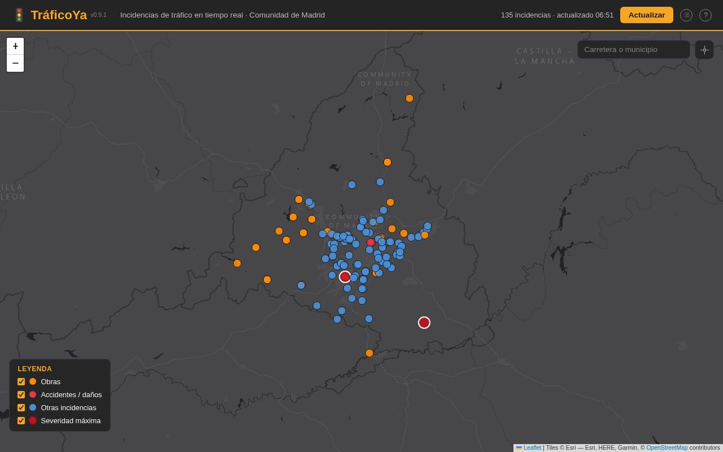Click the orange Obras legend color dot
Viewport: 723px width, 452px height.
[x=33, y=382]
